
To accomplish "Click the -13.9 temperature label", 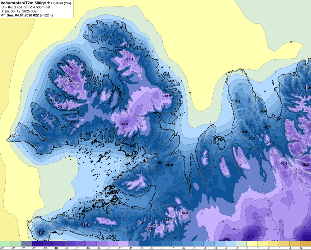I will pyautogui.click(x=167, y=96).
